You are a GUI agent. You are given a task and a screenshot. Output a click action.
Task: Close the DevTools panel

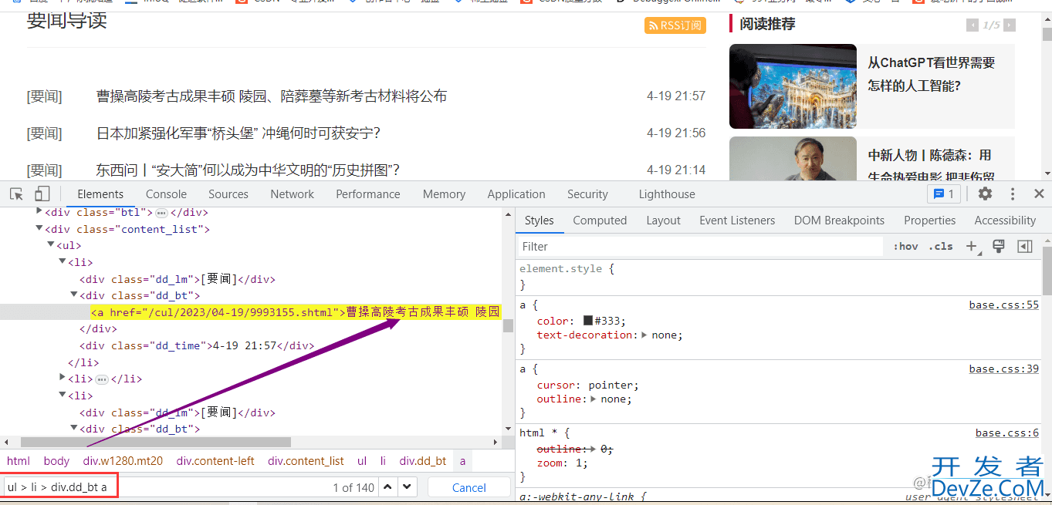pos(1039,194)
